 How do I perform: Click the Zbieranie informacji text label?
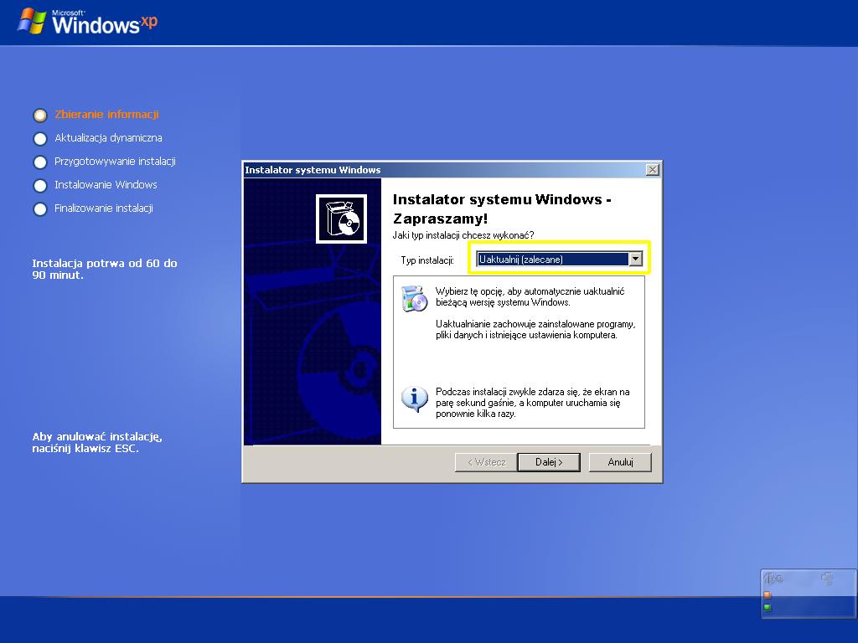pos(106,114)
